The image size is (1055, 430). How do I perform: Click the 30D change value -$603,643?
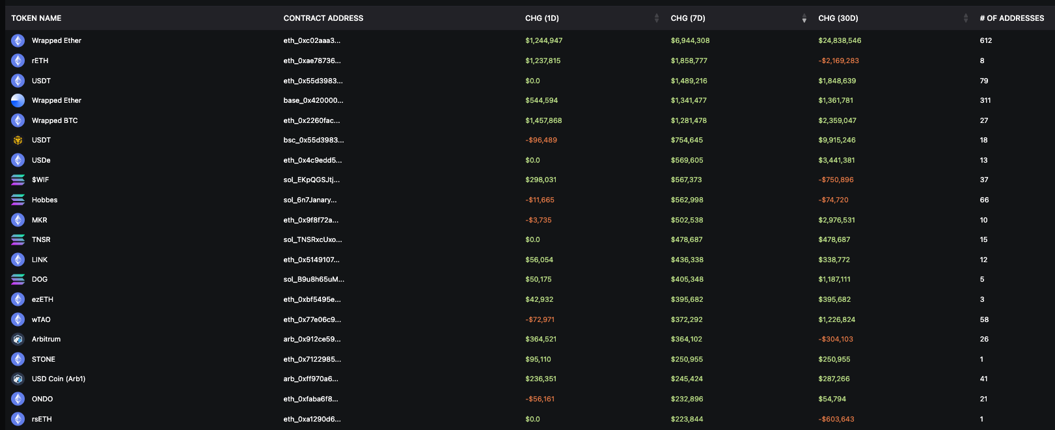[836, 419]
